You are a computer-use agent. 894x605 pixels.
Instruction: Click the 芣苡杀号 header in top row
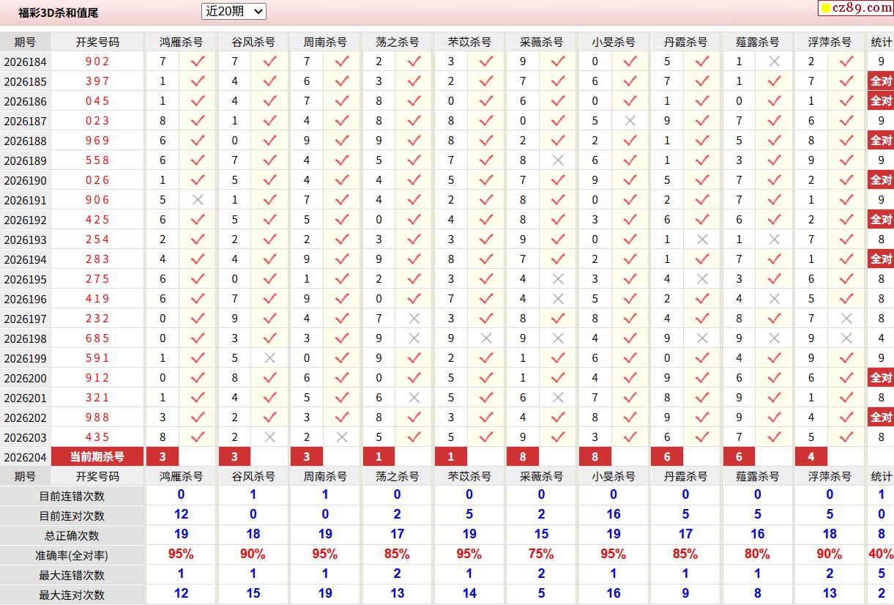(x=469, y=42)
